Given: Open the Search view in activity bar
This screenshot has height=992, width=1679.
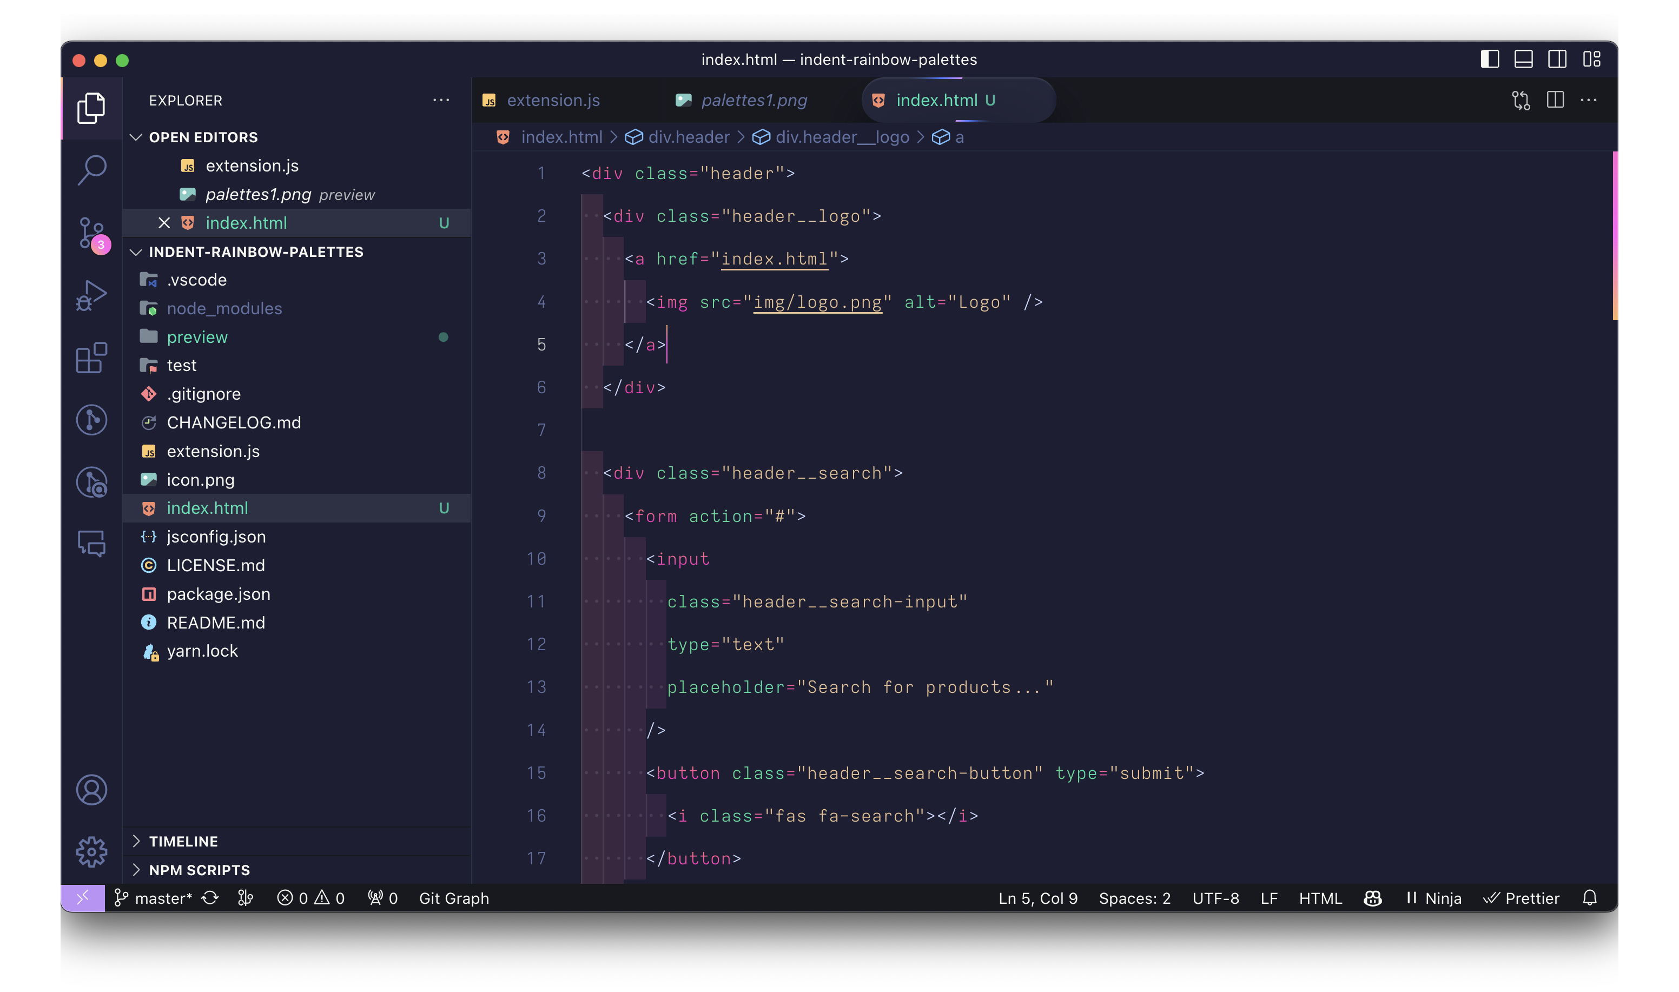Looking at the screenshot, I should [91, 169].
